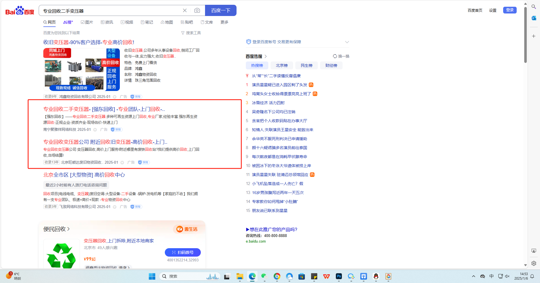The width and height of the screenshot is (540, 283).
Task: Expand the 更多 search categories
Action: point(224,22)
